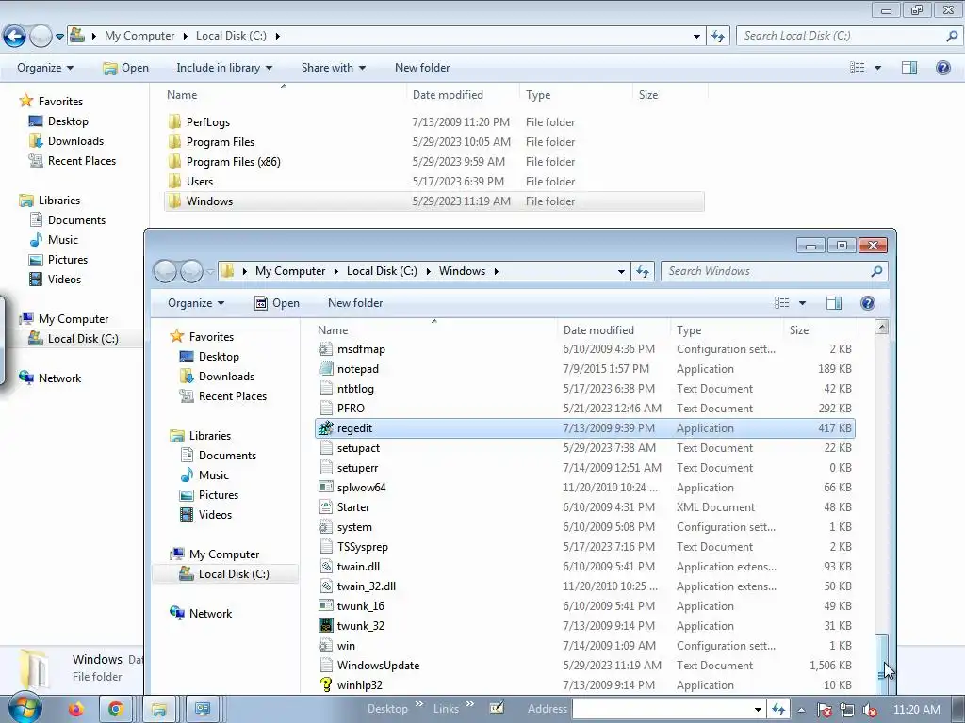Click the msdfmap configuration file icon
This screenshot has height=723, width=965.
325,349
